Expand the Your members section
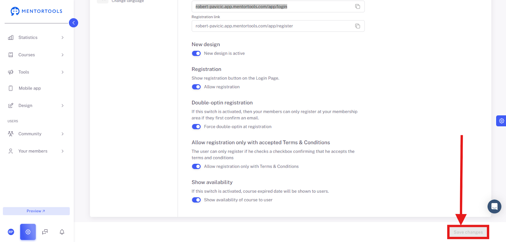 [37, 151]
